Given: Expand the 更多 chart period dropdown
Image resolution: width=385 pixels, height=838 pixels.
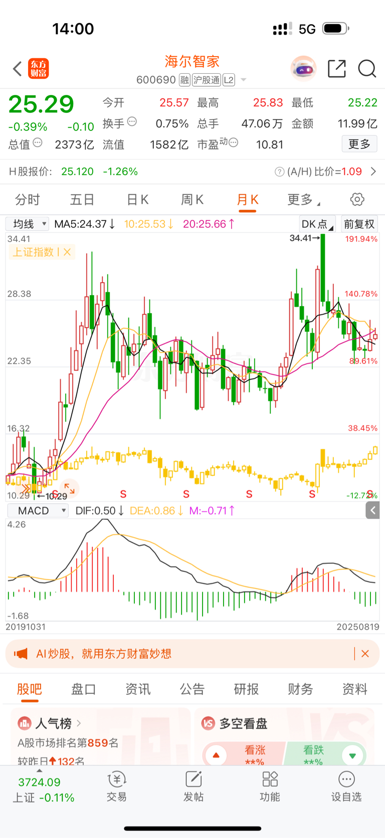Looking at the screenshot, I should pos(303,200).
